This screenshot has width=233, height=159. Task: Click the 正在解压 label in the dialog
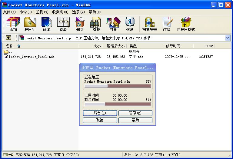click(92, 77)
